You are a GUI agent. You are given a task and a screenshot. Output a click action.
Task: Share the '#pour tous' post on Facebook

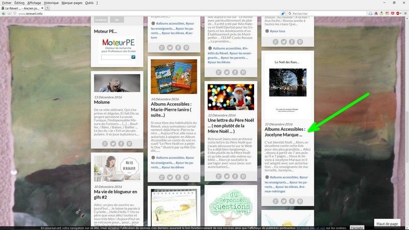point(292,42)
